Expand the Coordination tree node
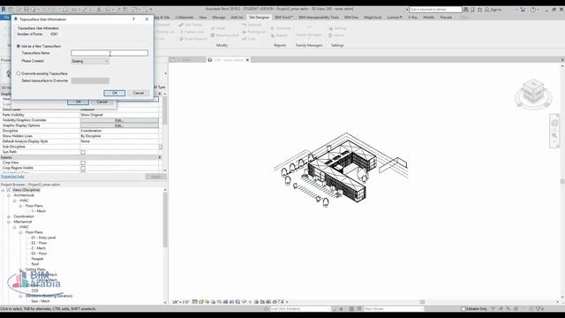The image size is (565, 318). coord(9,216)
